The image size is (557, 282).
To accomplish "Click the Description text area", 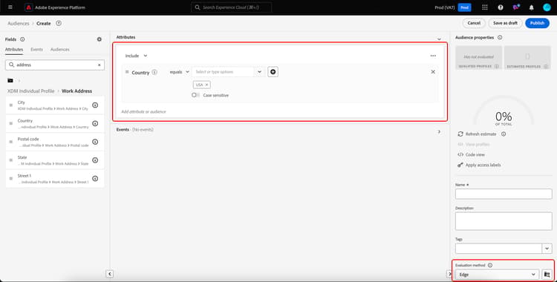I will (x=504, y=221).
